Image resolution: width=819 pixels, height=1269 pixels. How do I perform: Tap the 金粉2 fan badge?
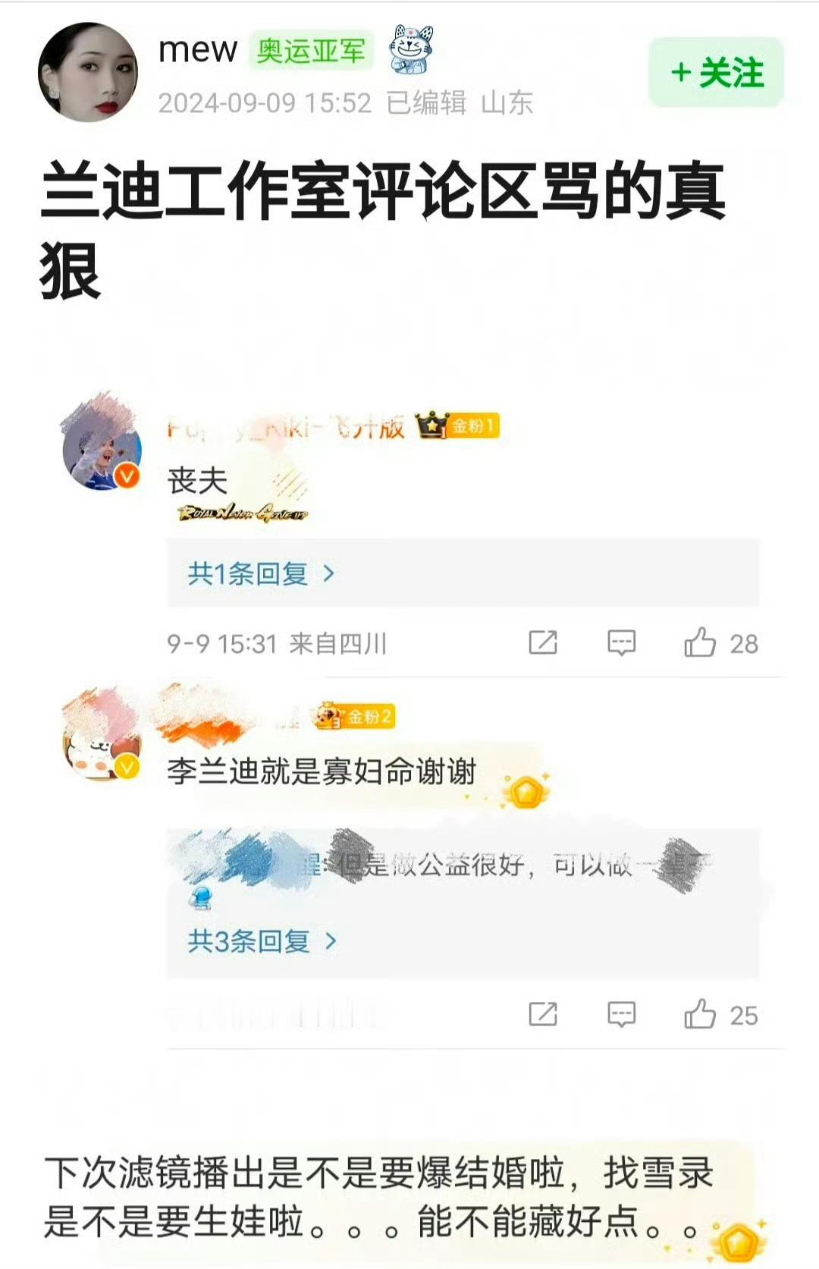pos(355,716)
